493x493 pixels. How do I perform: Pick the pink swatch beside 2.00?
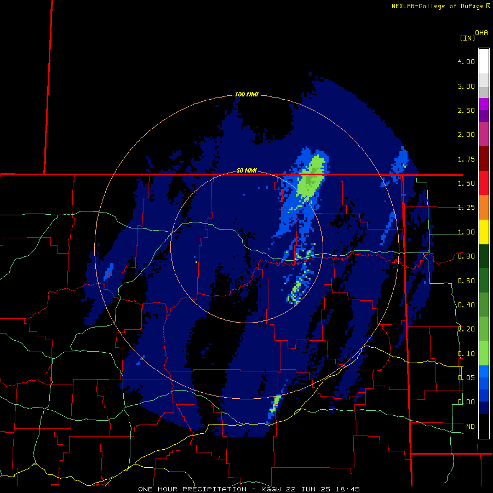484,135
